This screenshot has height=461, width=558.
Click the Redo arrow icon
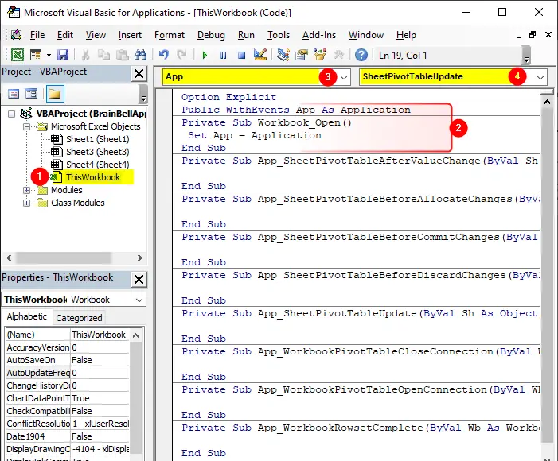[181, 55]
